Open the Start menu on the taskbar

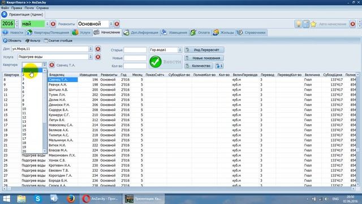tap(6, 199)
